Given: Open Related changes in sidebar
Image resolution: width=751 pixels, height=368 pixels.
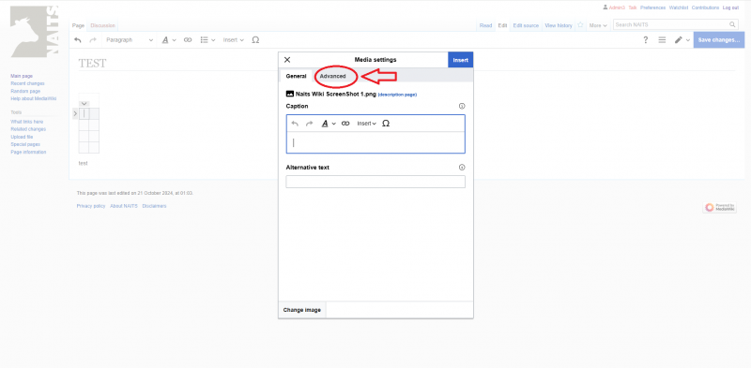Looking at the screenshot, I should point(28,129).
